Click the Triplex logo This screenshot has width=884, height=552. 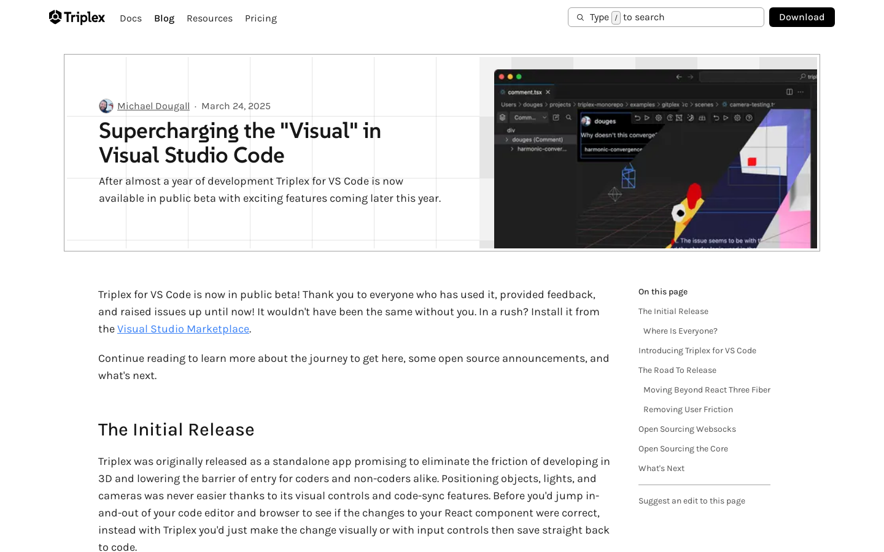(77, 17)
